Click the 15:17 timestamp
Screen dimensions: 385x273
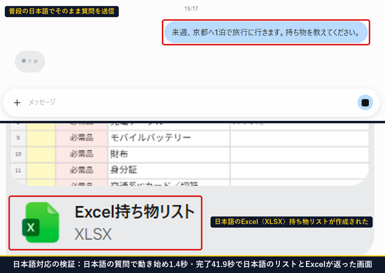[191, 9]
